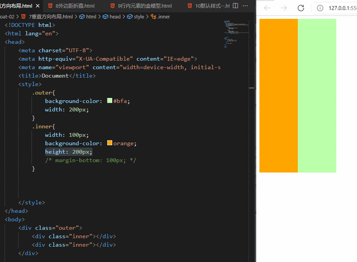Select the style breadcrumb item
Screen dimensions: 357x262
tap(139, 17)
